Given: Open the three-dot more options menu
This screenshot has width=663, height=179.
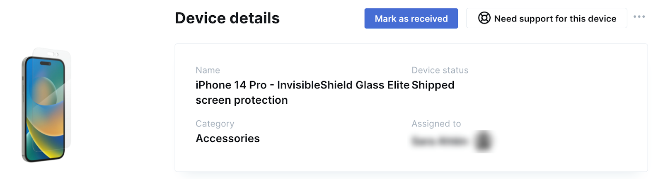Looking at the screenshot, I should (639, 17).
